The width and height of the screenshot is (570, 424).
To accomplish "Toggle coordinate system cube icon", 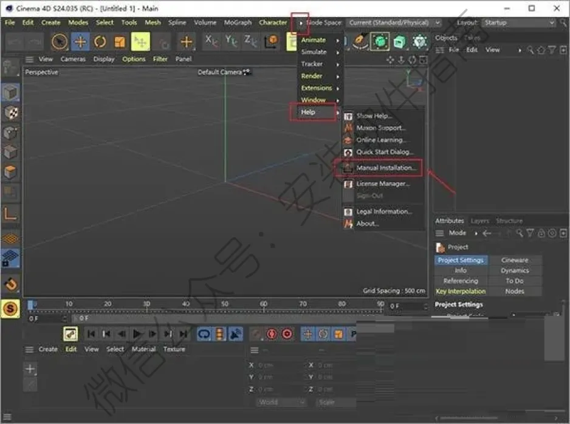I will (271, 41).
